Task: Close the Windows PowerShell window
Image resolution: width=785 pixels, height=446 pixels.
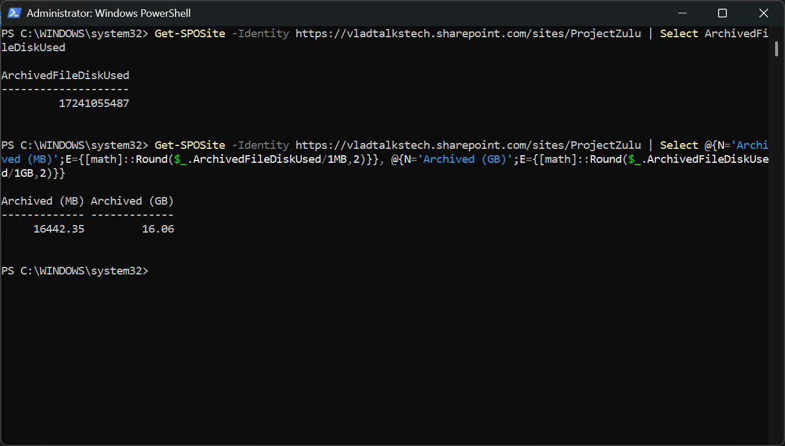Action: tap(763, 13)
